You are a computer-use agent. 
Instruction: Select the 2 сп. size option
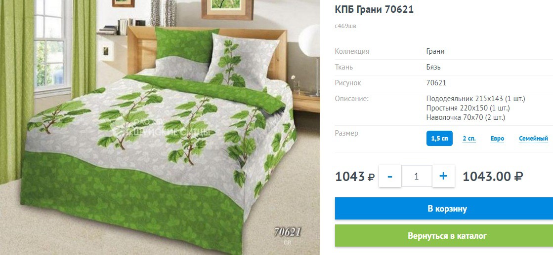click(469, 139)
